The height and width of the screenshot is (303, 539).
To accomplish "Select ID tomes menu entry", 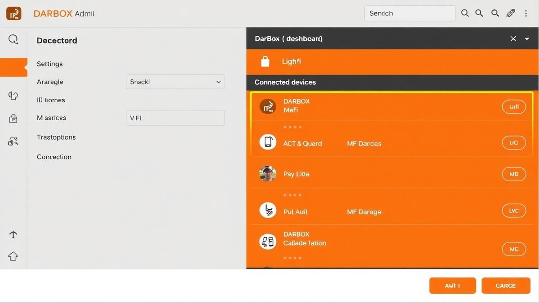I will tap(51, 100).
